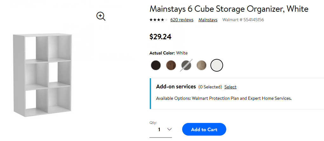Screen dimensions: 324x141
Task: Click the Actual Color: White label
Action: point(169,53)
